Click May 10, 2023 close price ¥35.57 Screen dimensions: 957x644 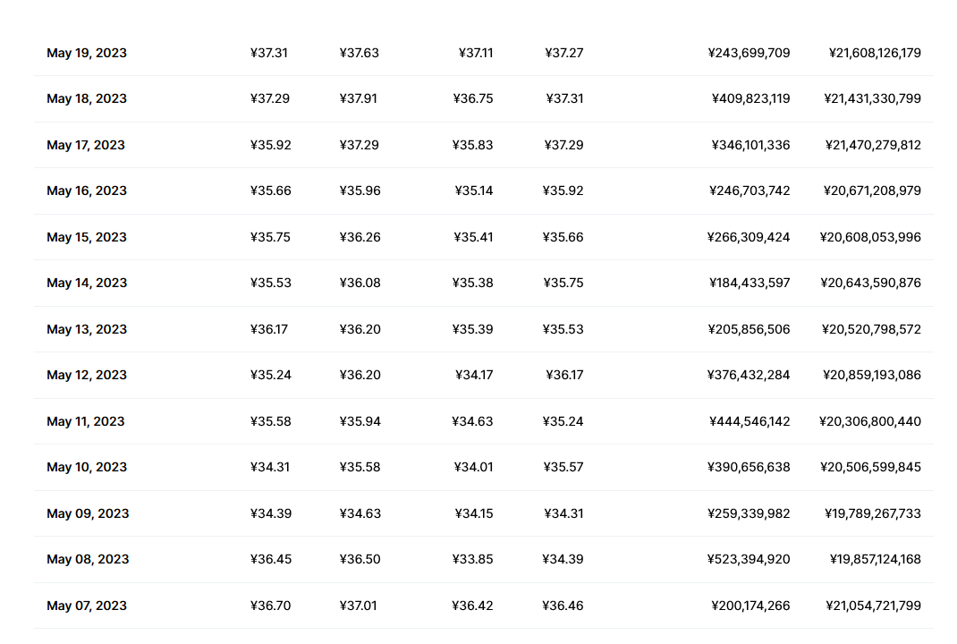563,468
